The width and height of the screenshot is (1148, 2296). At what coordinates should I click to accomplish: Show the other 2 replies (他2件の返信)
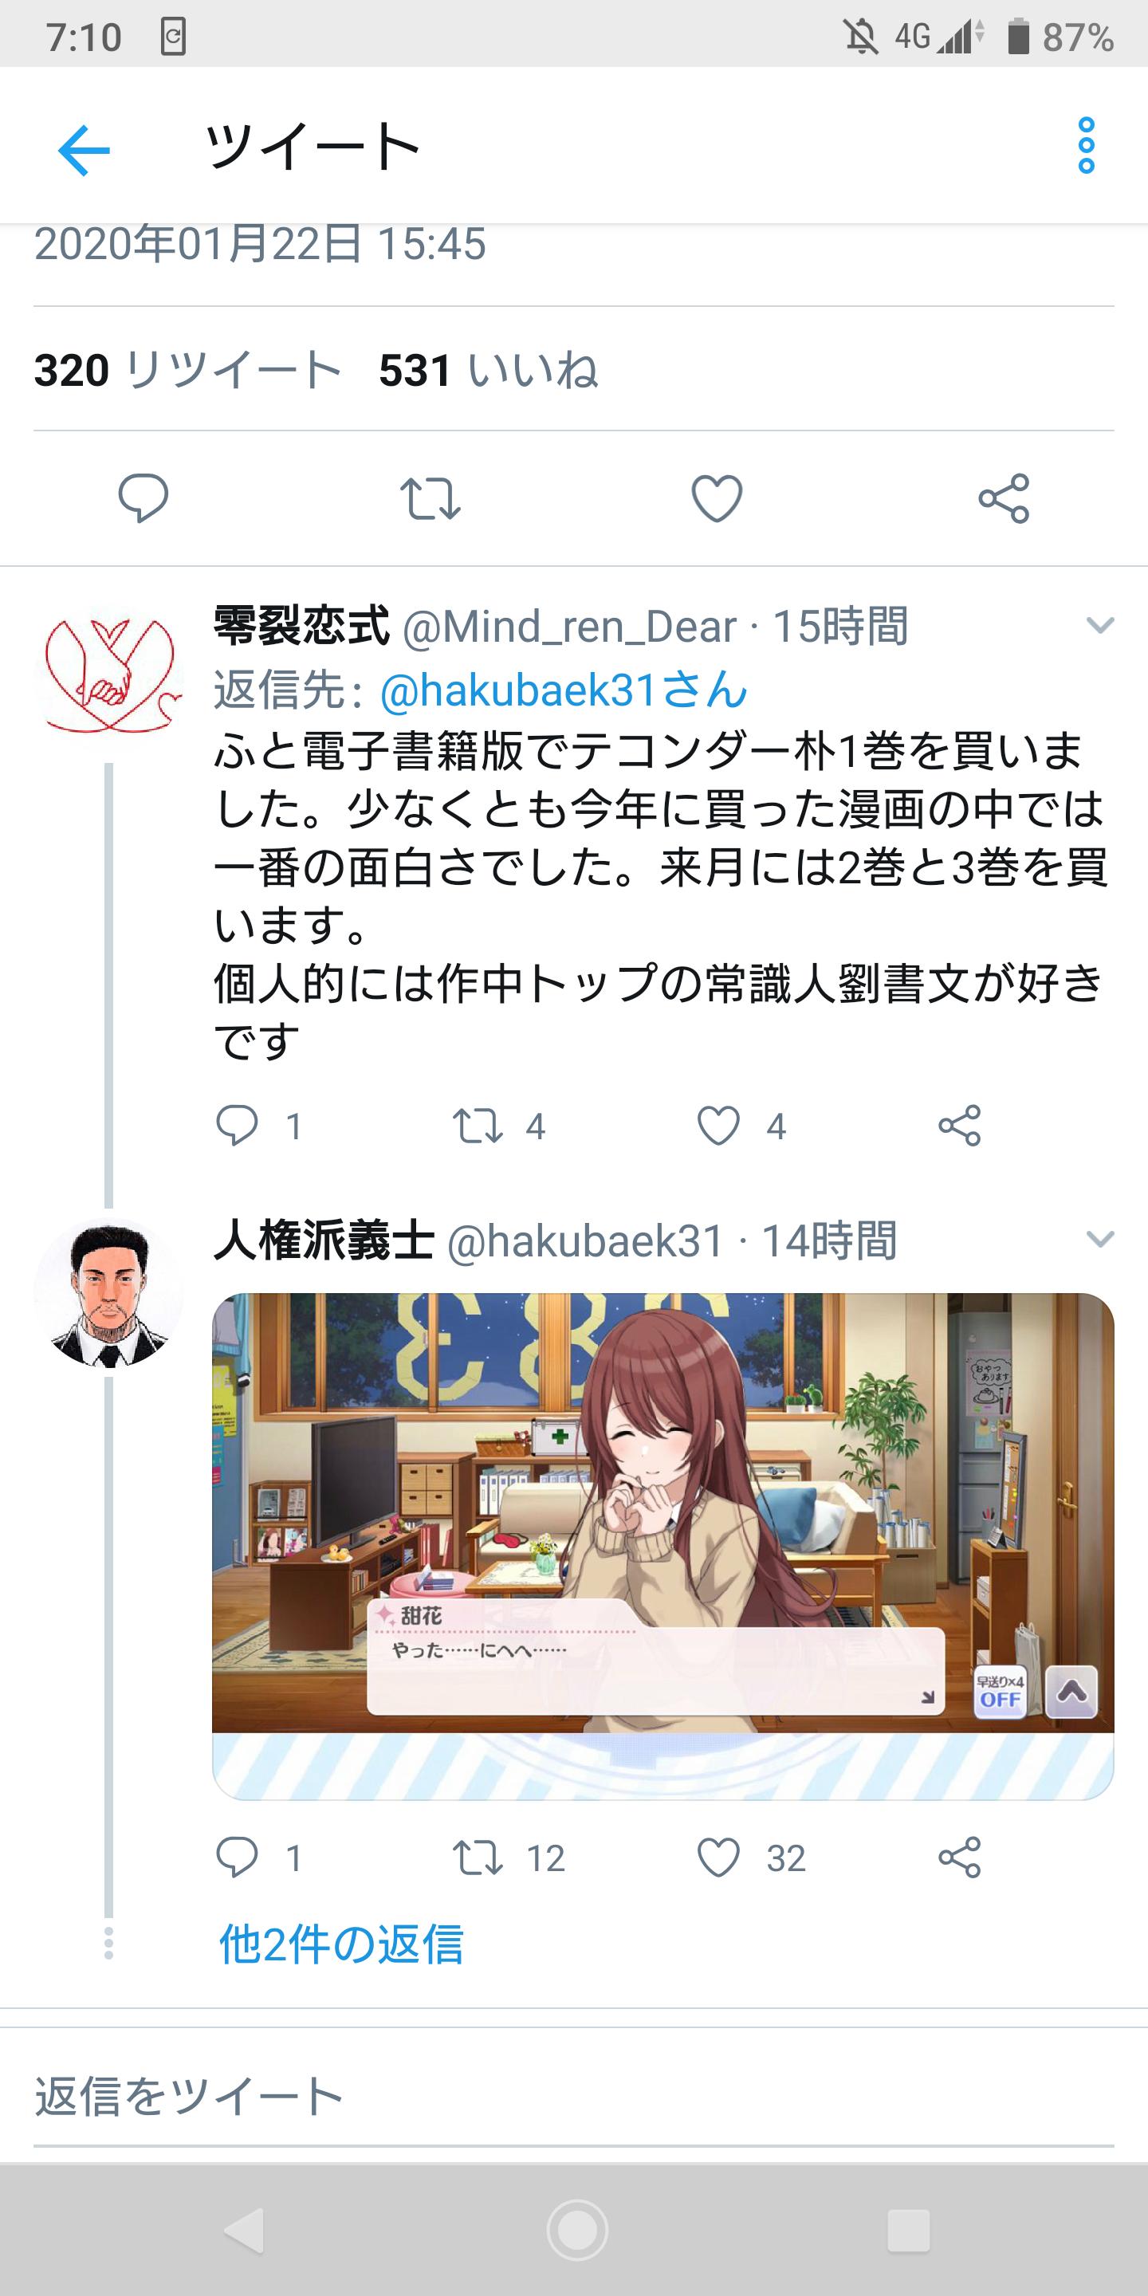point(341,1944)
